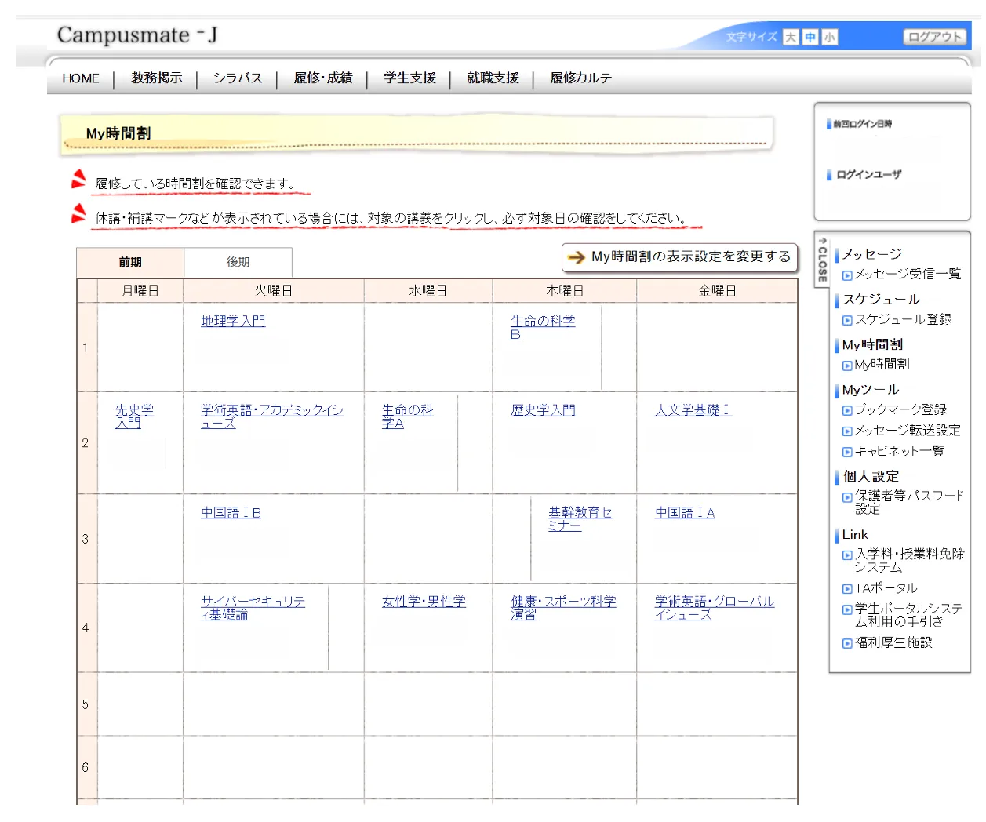Open the 教務掲示 menu
The height and width of the screenshot is (822, 986).
pos(156,78)
